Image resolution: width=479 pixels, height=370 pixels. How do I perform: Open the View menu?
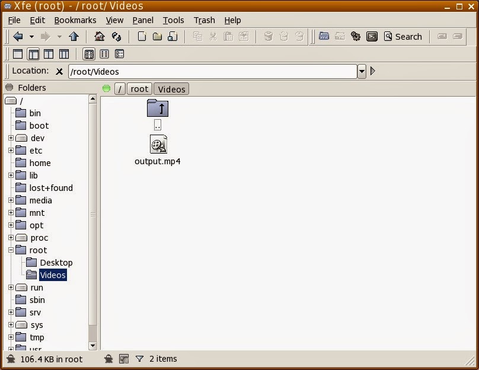point(114,20)
